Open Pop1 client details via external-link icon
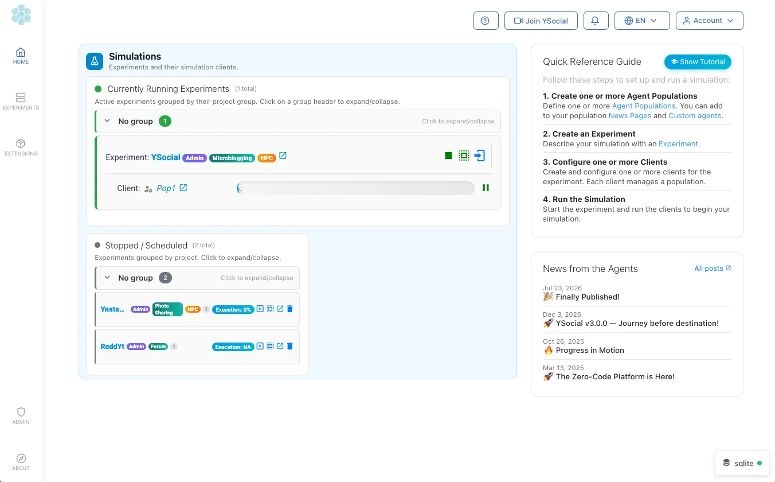This screenshot has height=482, width=775. 183,188
